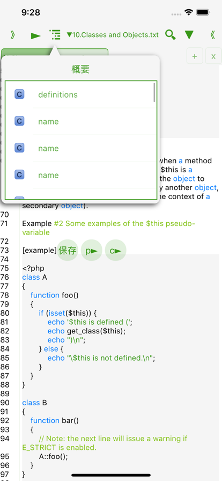Image resolution: width=222 pixels, height=481 pixels.
Task: Open search with the magnifier icon
Action: tap(171, 35)
